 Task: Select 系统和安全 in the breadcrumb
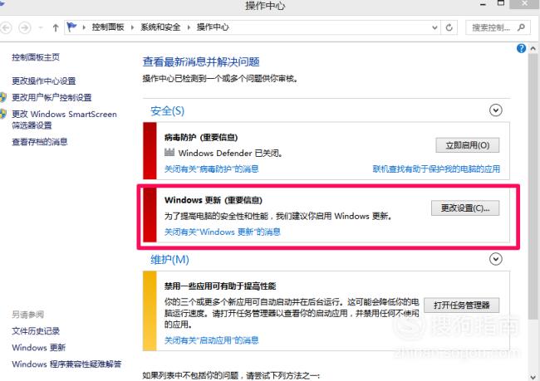pyautogui.click(x=160, y=27)
